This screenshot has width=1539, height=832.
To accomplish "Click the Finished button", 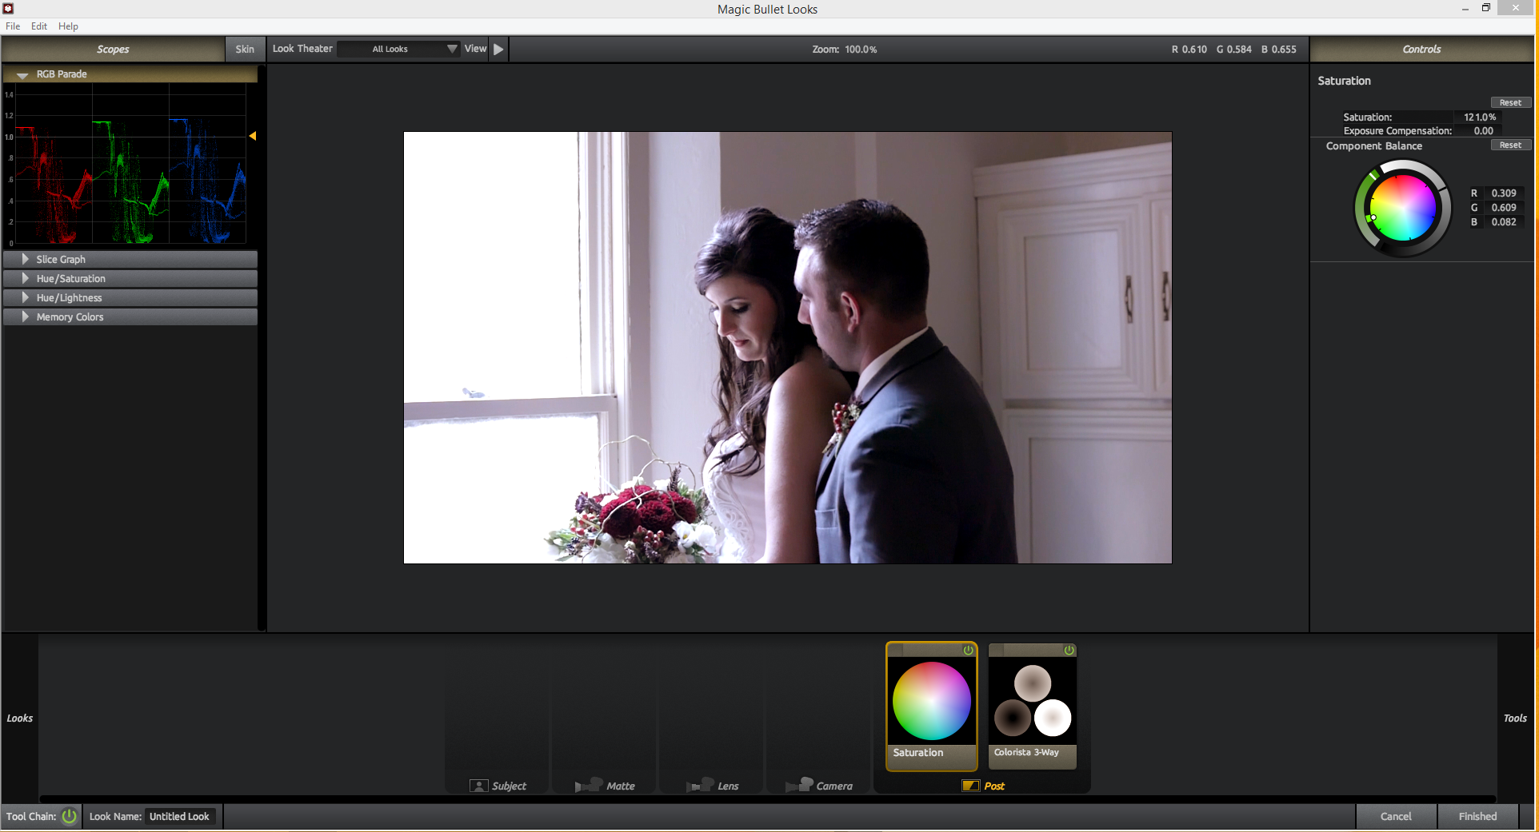I will point(1477,816).
